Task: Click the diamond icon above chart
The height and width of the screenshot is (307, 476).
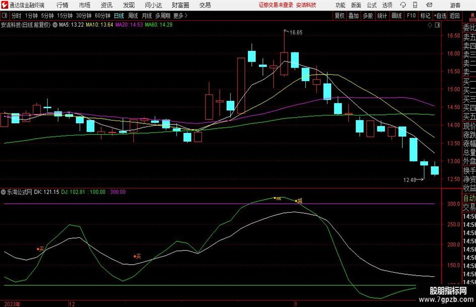Action: click(430, 25)
